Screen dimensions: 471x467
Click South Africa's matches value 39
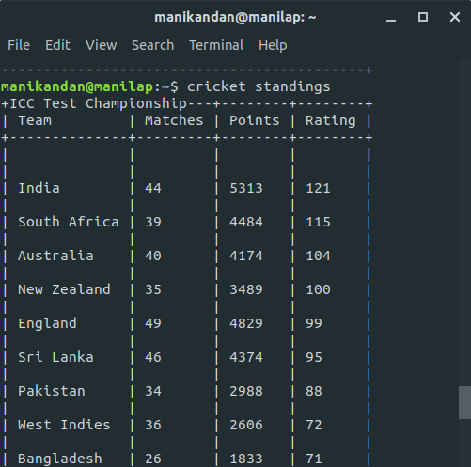[153, 222]
